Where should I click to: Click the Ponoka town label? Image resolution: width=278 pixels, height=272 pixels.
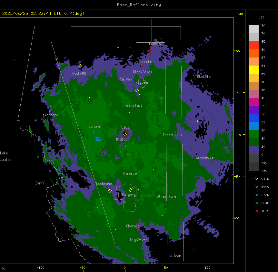(155, 44)
